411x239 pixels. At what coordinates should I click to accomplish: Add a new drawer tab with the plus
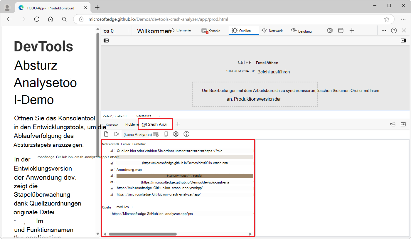pyautogui.click(x=178, y=124)
